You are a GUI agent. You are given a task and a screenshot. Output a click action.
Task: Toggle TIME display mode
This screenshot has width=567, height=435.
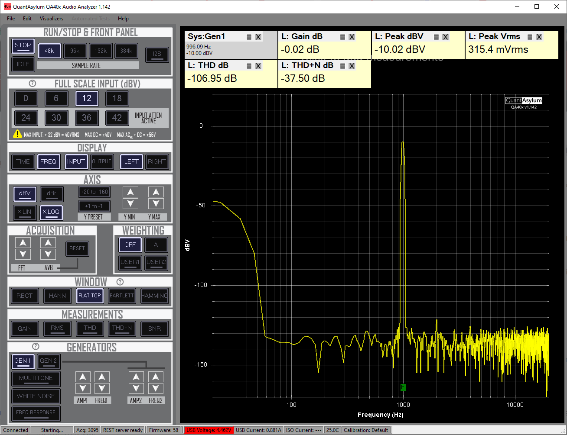tap(23, 161)
